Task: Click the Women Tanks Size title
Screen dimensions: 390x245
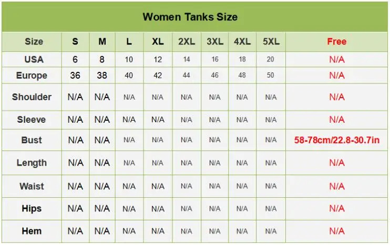Action: pos(190,17)
